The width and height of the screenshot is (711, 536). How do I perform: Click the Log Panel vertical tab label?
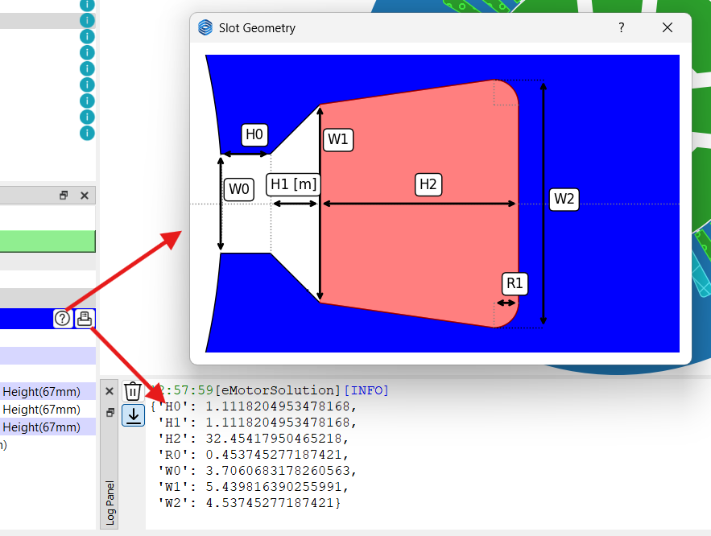coord(110,503)
